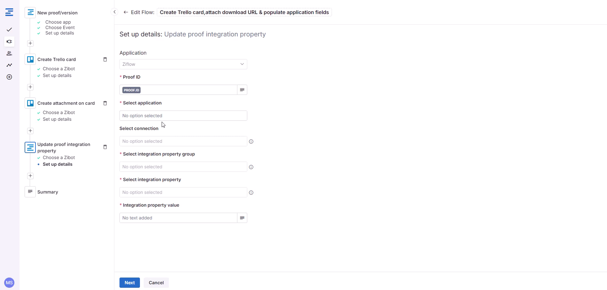Open the people icon in sidebar
The height and width of the screenshot is (290, 607).
click(x=9, y=53)
